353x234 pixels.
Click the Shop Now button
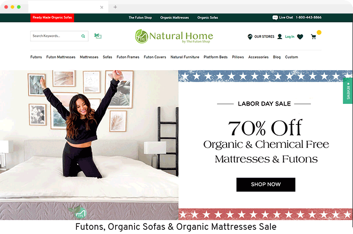coord(266,184)
